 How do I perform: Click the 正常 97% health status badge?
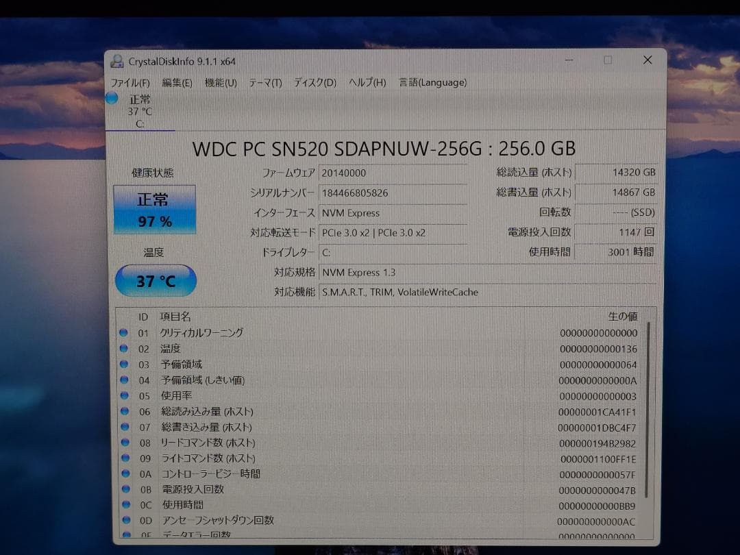[154, 209]
